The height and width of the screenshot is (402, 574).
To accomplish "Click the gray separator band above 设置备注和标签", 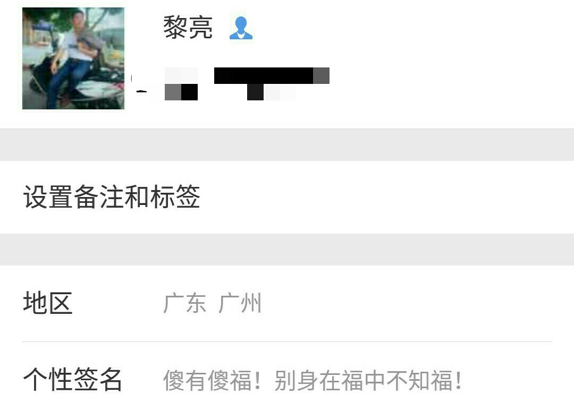I will [x=287, y=145].
